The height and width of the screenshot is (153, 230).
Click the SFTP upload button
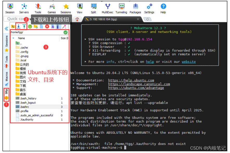click(x=24, y=27)
